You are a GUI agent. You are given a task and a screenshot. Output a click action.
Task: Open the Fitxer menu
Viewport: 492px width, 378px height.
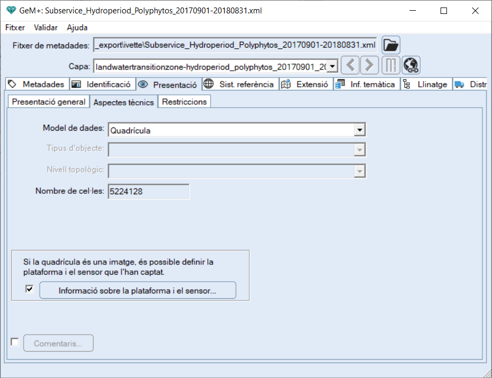pos(15,28)
